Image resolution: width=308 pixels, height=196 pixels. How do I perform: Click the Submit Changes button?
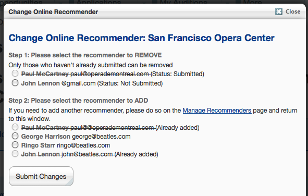tap(41, 176)
